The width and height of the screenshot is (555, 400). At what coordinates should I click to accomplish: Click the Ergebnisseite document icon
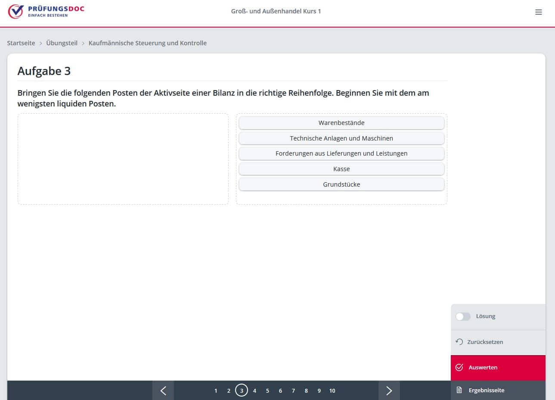click(x=459, y=390)
